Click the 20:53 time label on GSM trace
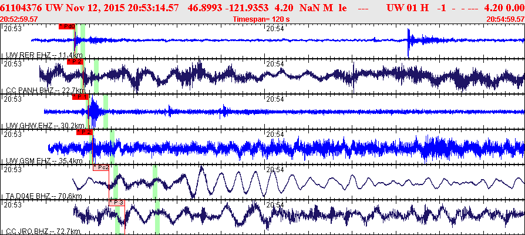 pos(12,134)
